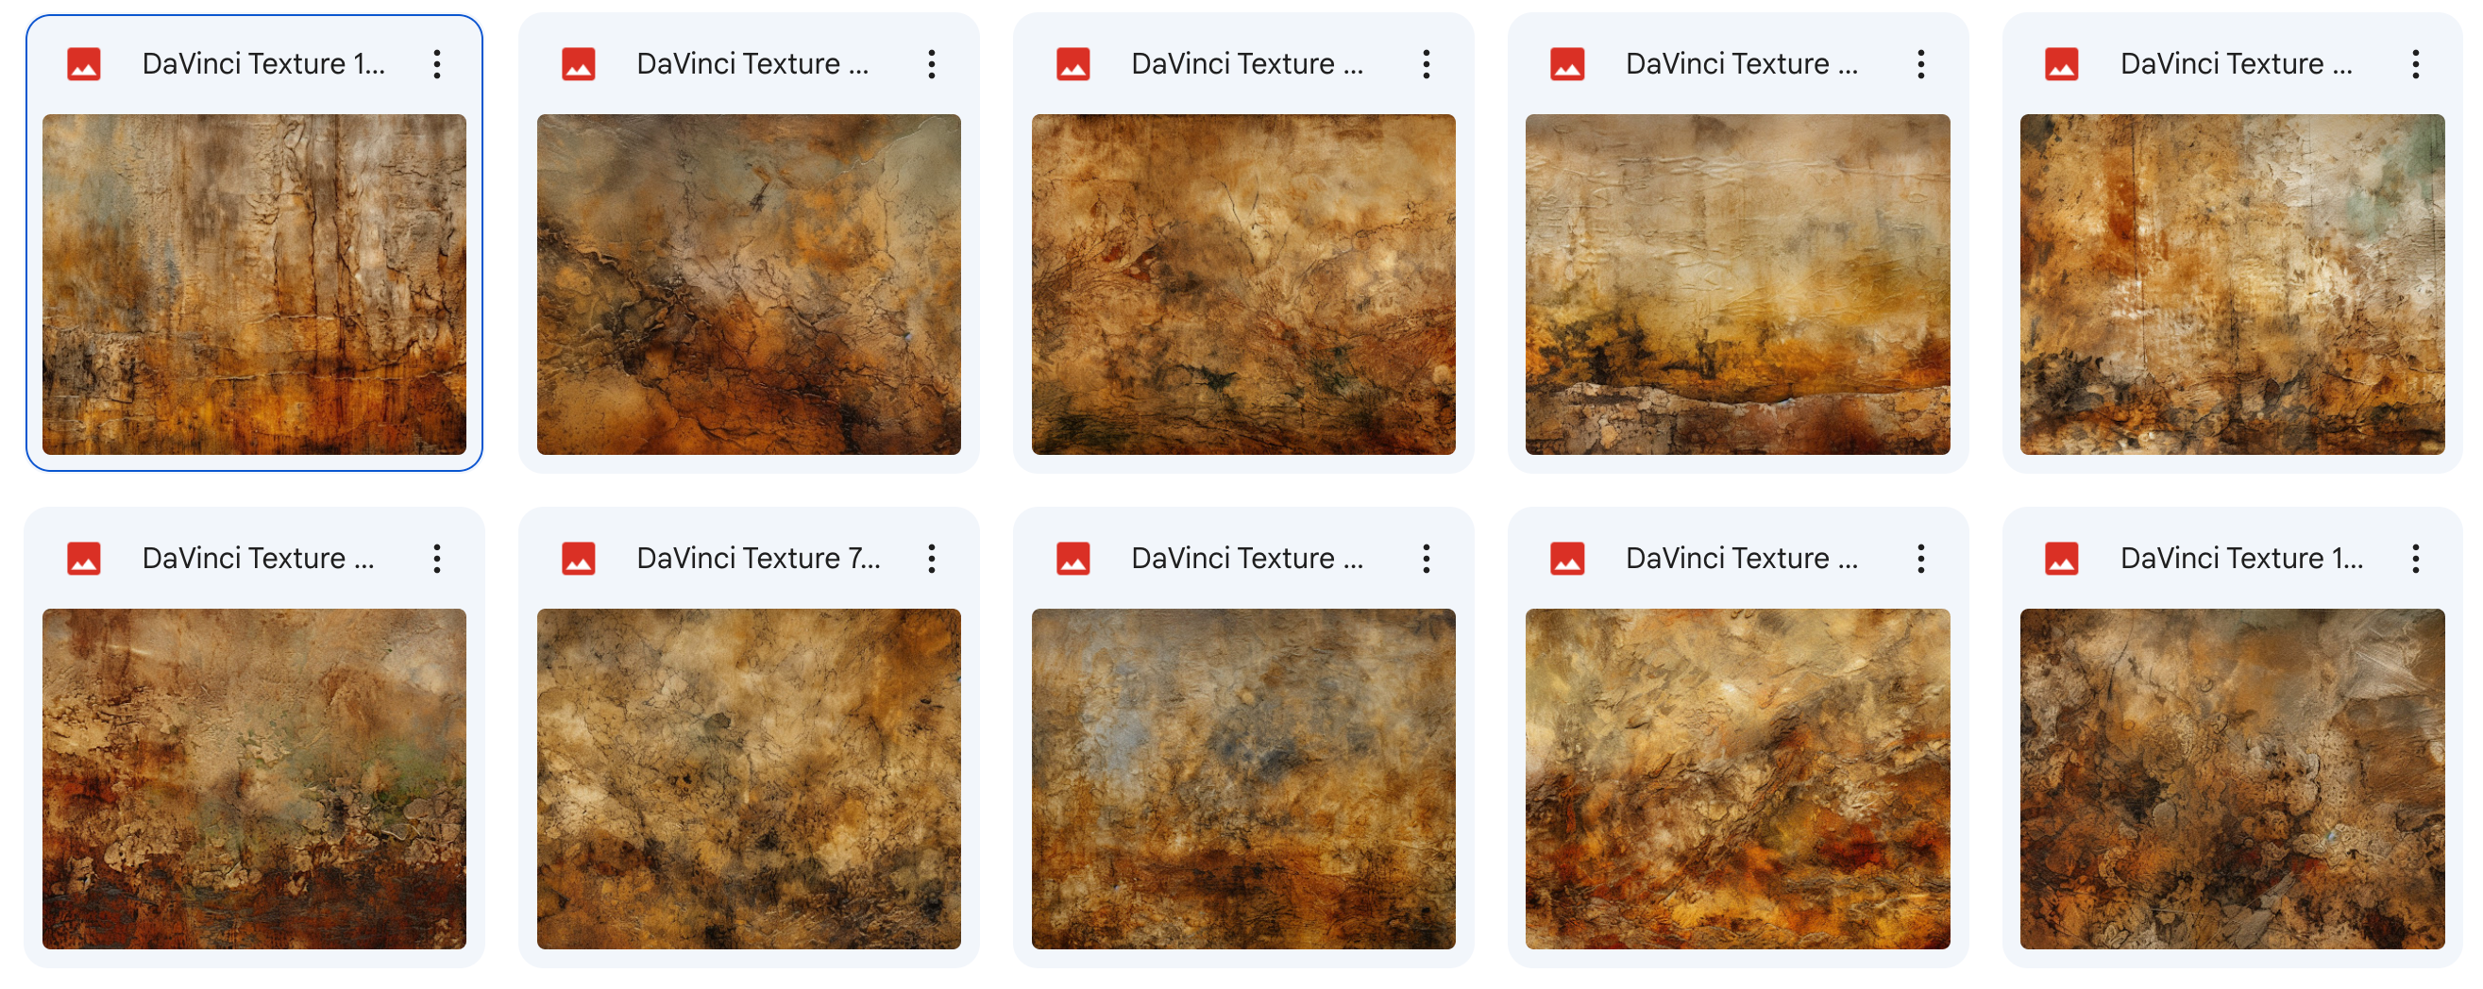Open three-dot menu of top-right file card
This screenshot has width=2483, height=989.
click(2415, 64)
